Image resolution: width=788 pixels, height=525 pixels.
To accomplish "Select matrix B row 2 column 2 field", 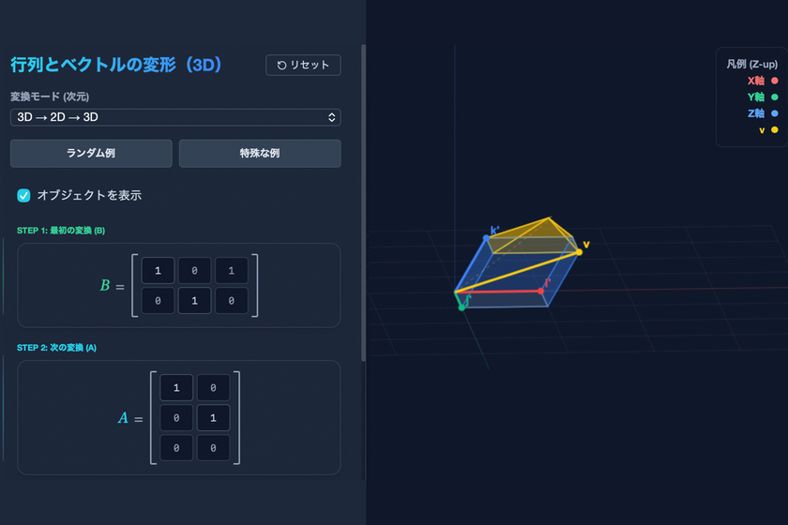I will pos(194,301).
